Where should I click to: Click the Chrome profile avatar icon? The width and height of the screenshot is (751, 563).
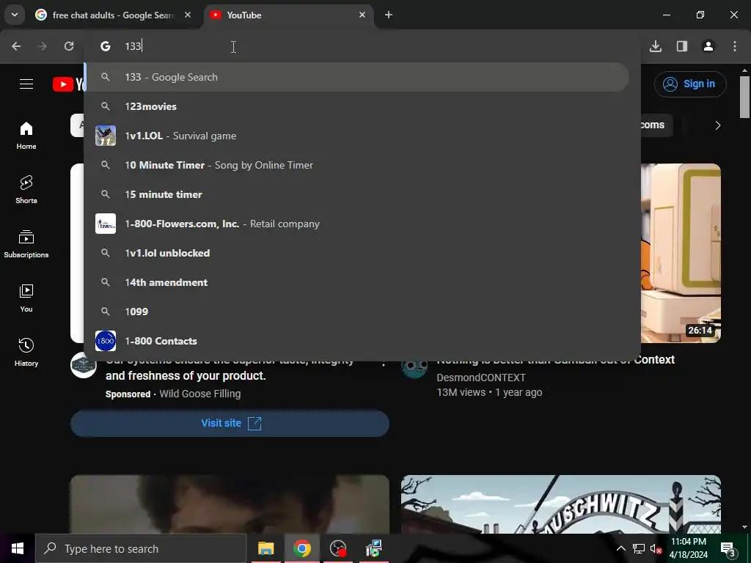pyautogui.click(x=708, y=46)
